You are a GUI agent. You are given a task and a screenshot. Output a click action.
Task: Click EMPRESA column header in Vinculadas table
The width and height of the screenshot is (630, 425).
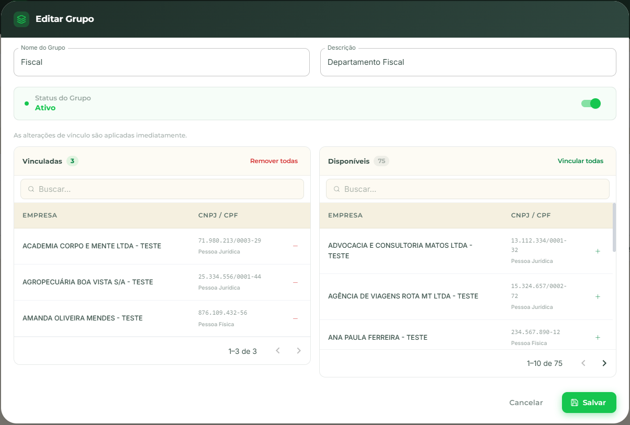point(40,215)
